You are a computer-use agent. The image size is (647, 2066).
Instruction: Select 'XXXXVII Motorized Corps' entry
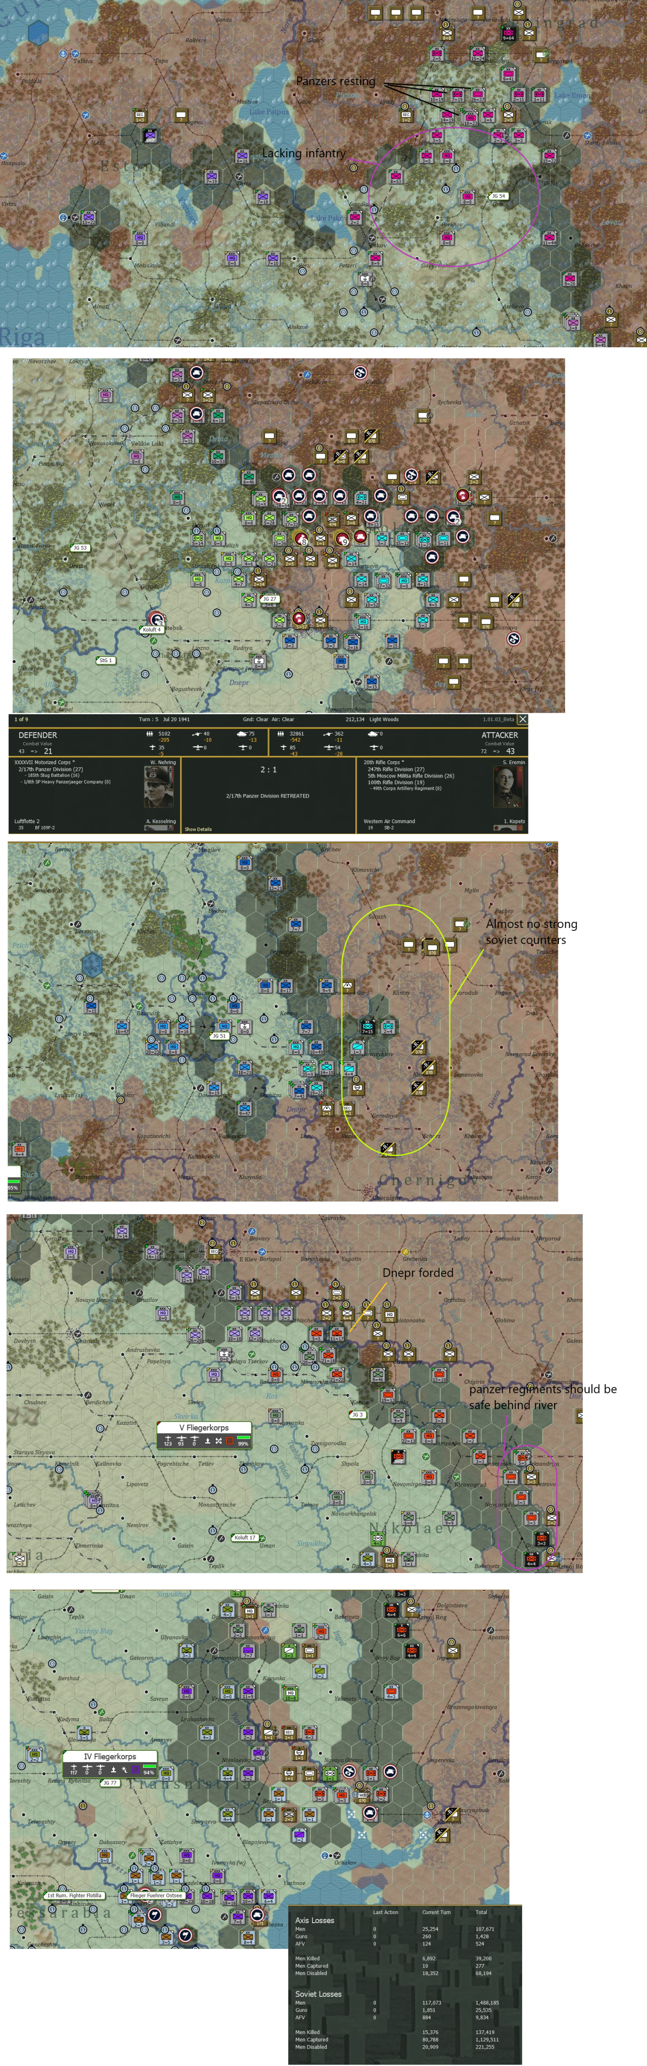tap(45, 762)
